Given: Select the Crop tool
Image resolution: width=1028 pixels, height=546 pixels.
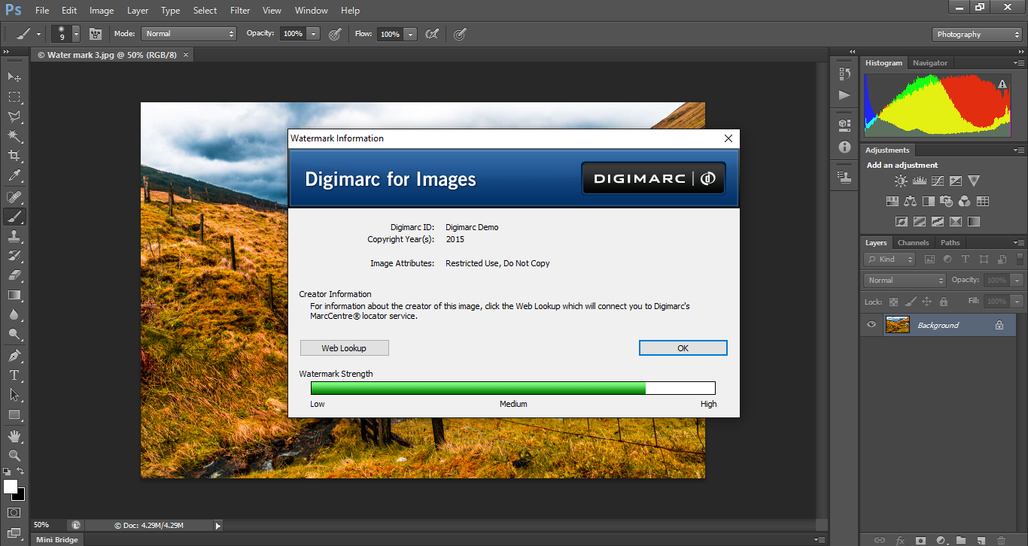Looking at the screenshot, I should tap(14, 156).
